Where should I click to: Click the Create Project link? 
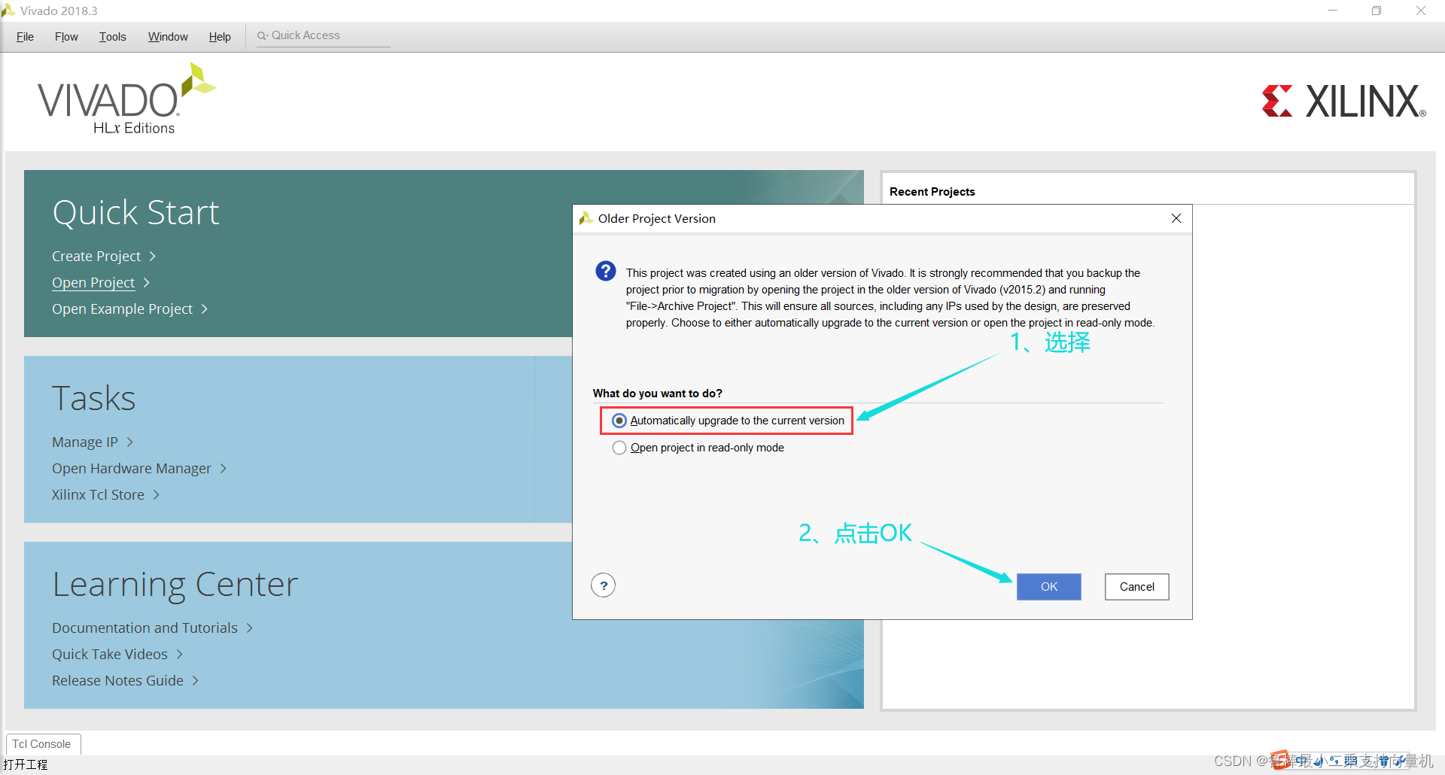96,257
